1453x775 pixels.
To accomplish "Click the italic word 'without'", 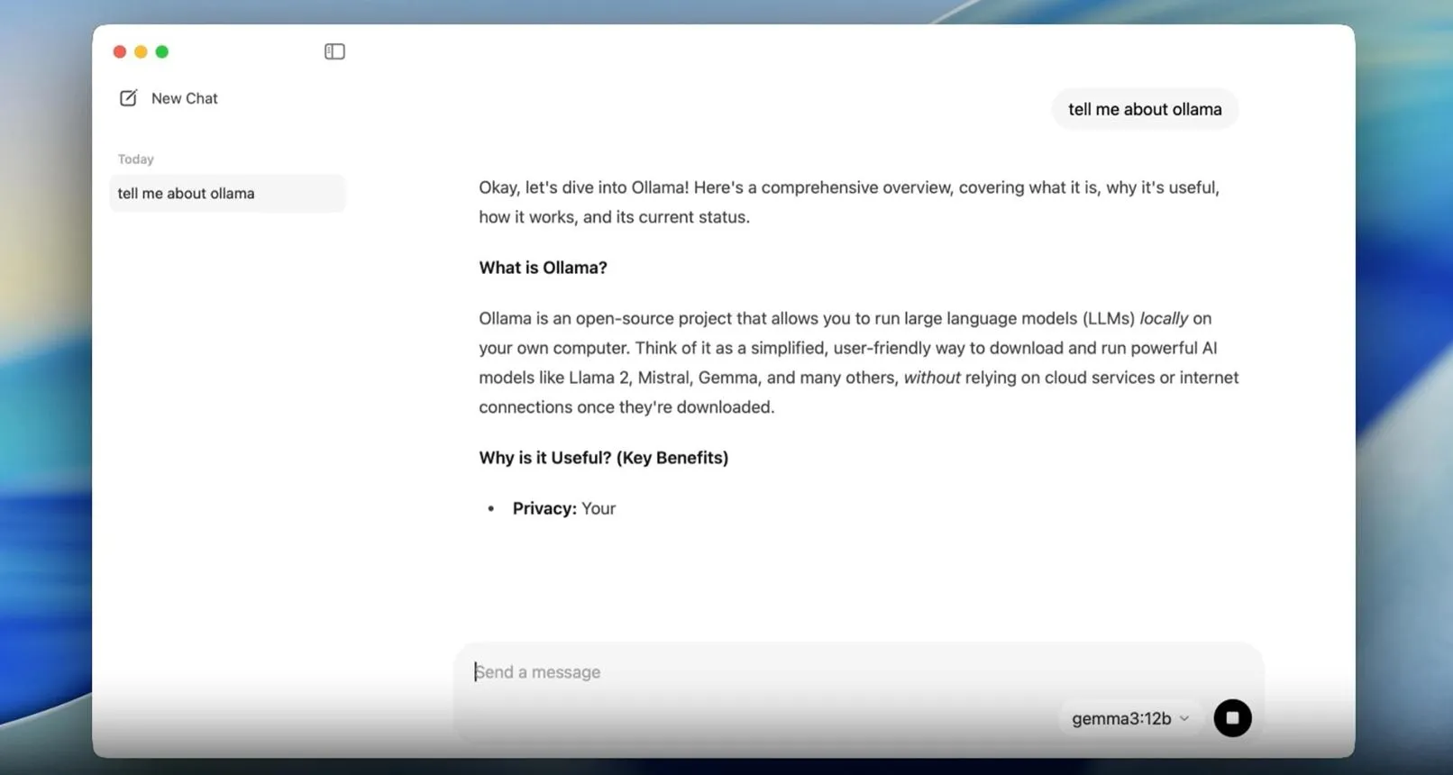I will (932, 378).
